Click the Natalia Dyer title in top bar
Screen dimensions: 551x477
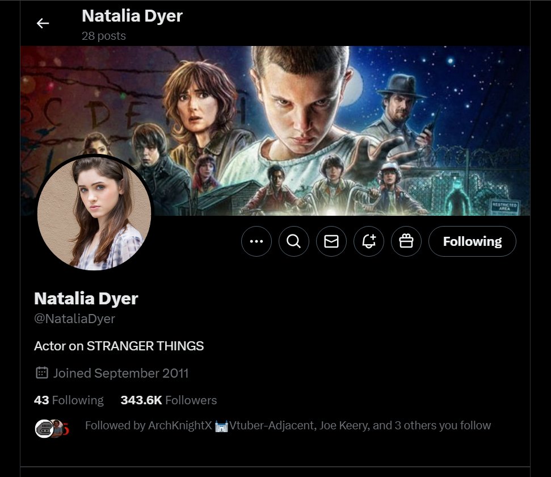tap(132, 16)
